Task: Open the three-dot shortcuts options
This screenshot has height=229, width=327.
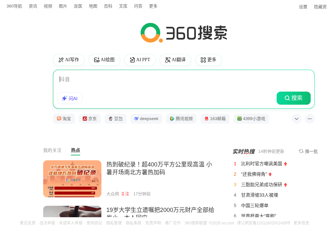Action: [x=310, y=119]
